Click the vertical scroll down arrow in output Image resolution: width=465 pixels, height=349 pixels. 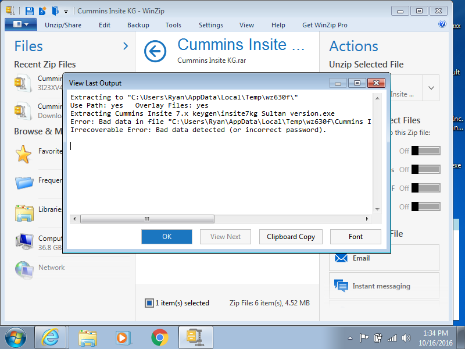(x=377, y=209)
